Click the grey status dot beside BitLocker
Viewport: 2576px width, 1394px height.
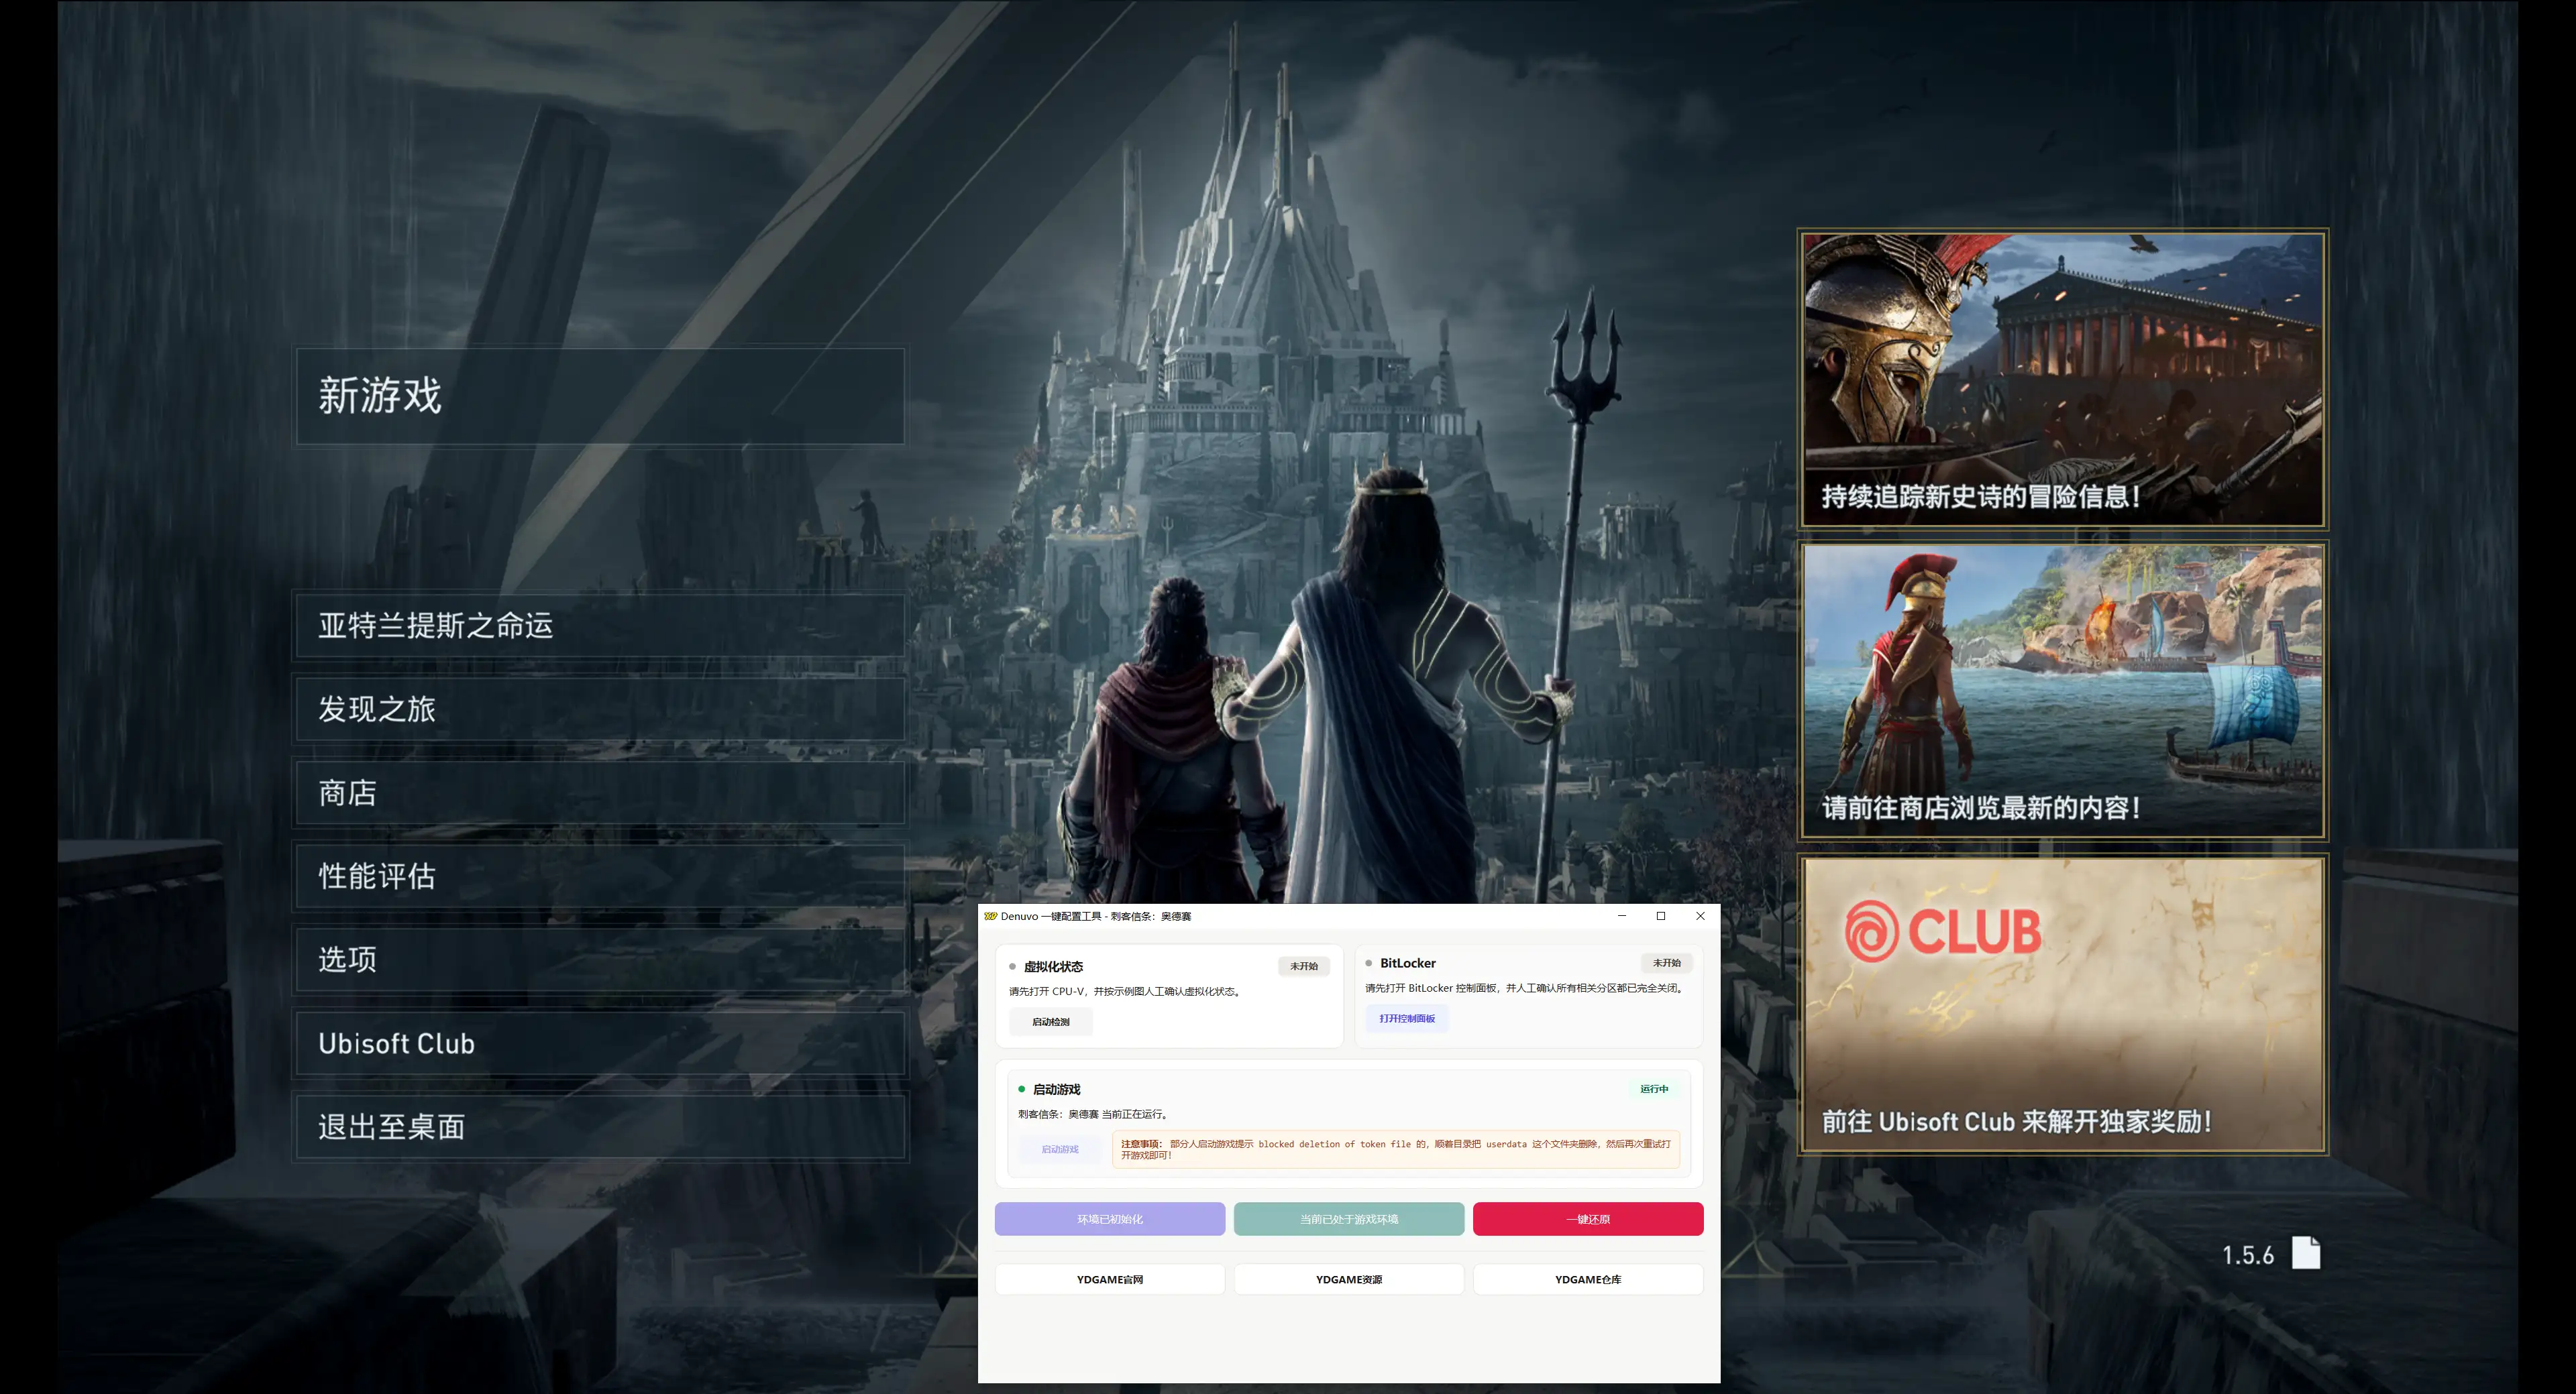(x=1369, y=964)
